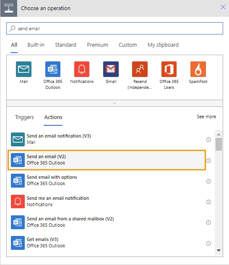Switch to the Built-in tab
229x265 pixels.
[36, 45]
